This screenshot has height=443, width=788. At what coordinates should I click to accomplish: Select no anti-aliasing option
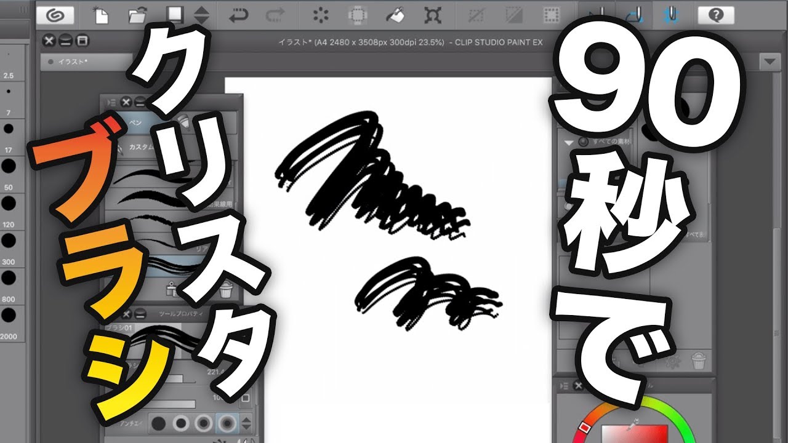[x=159, y=423]
